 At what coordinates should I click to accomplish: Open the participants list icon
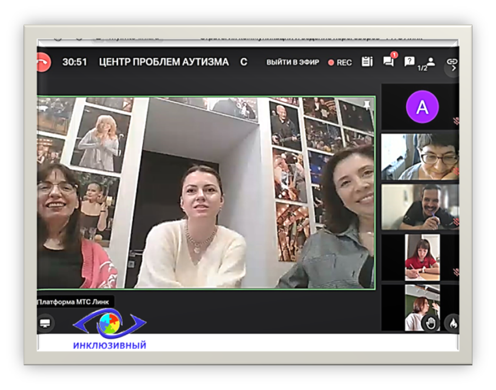tap(431, 61)
